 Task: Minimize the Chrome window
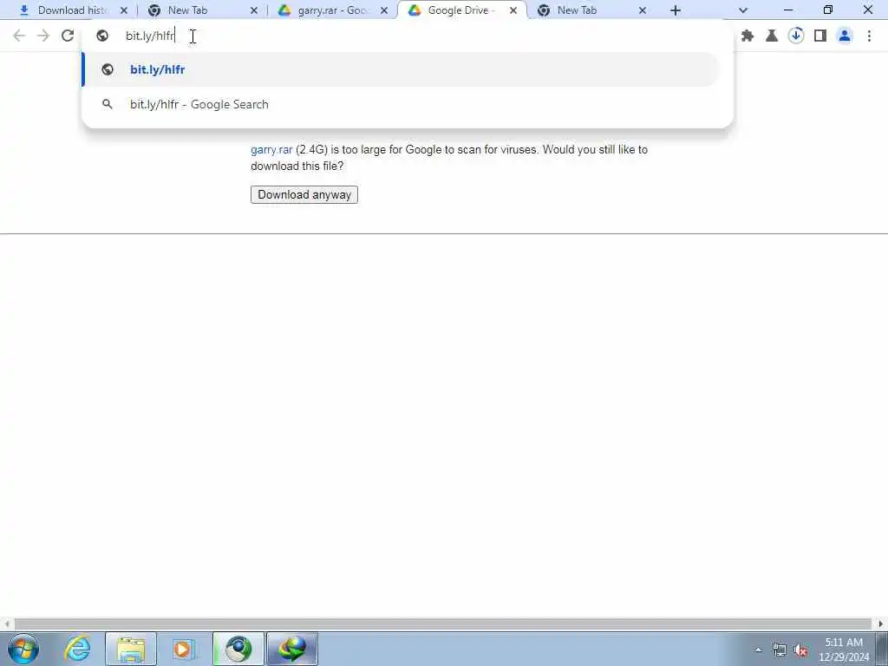click(x=787, y=10)
